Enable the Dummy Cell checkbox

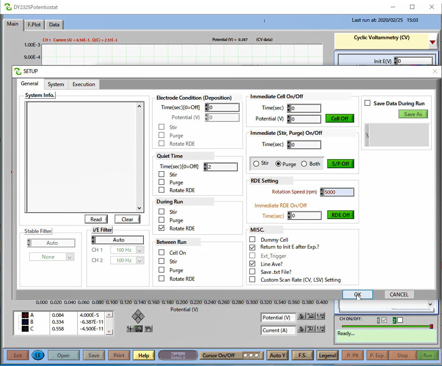point(252,240)
